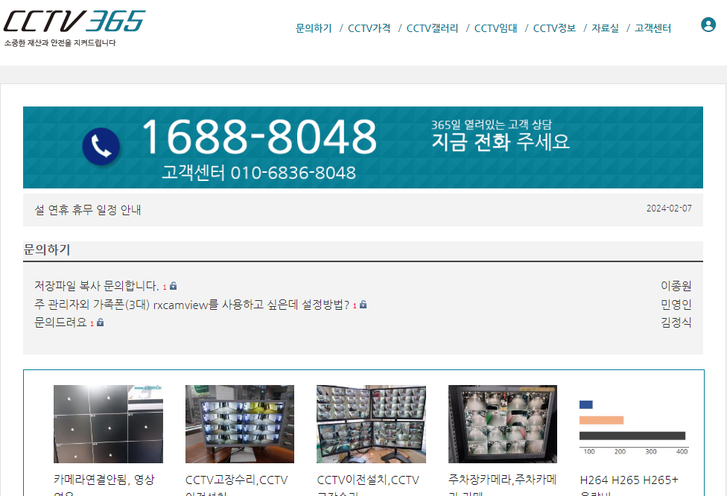Go to the CCTV갤러리 menu
The height and width of the screenshot is (496, 727).
pyautogui.click(x=432, y=28)
